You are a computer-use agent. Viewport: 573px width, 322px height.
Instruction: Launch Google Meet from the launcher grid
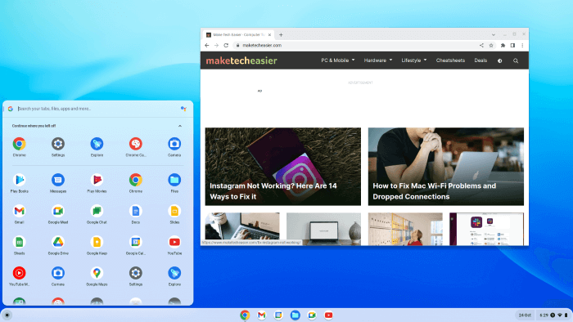(x=58, y=211)
